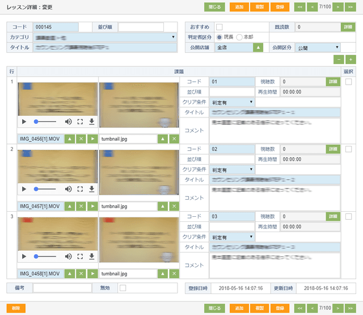
Task: Click the top 複製 button
Action: (260, 7)
